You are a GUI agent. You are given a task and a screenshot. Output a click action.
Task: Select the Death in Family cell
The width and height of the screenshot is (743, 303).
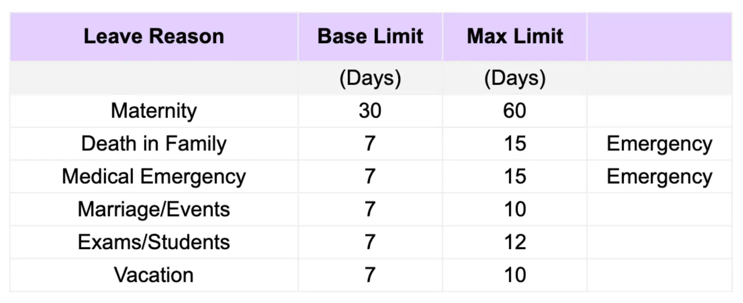[154, 144]
